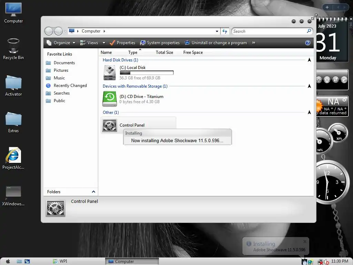The width and height of the screenshot is (353, 265).
Task: Show more toolbar commands with the chevron
Action: coord(253,42)
